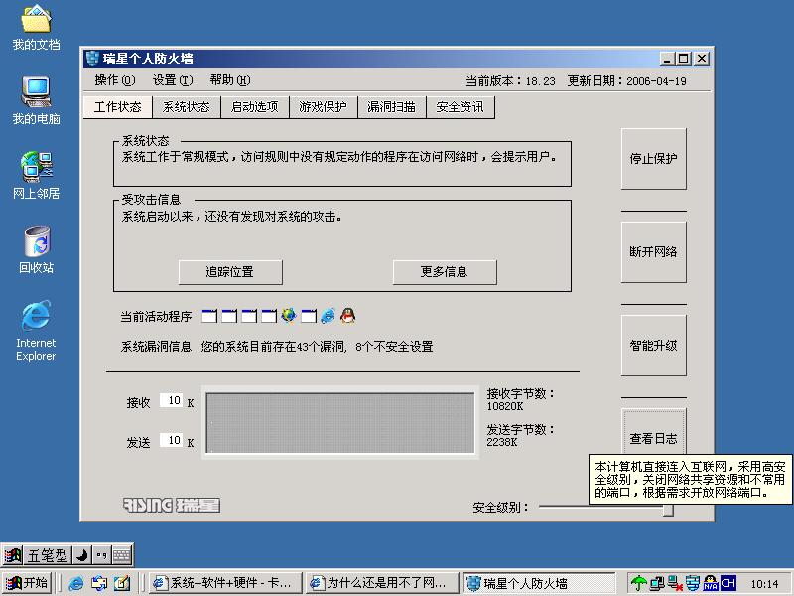The image size is (794, 596).
Task: Open the soft keyboard on IME bar
Action: (121, 555)
